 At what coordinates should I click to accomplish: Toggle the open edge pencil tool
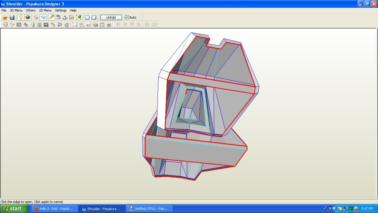[x=51, y=17]
